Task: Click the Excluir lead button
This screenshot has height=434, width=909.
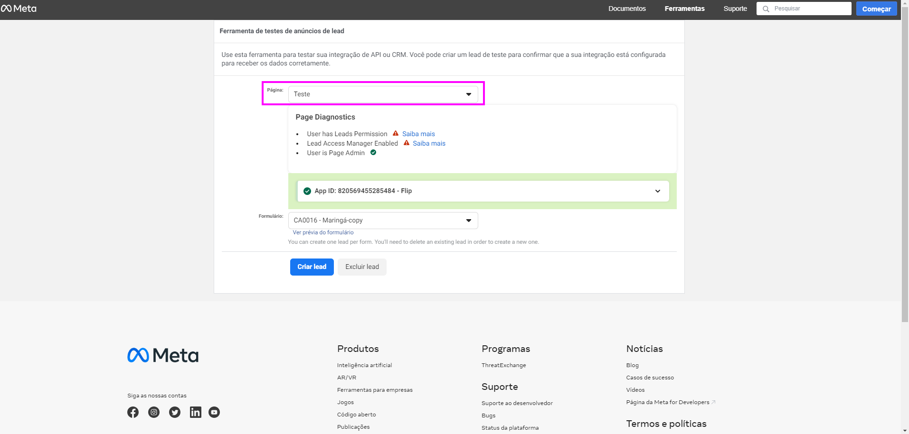Action: point(362,267)
